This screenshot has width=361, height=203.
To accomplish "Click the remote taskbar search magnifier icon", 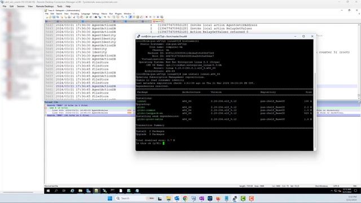I will pyautogui.click(x=56, y=191).
